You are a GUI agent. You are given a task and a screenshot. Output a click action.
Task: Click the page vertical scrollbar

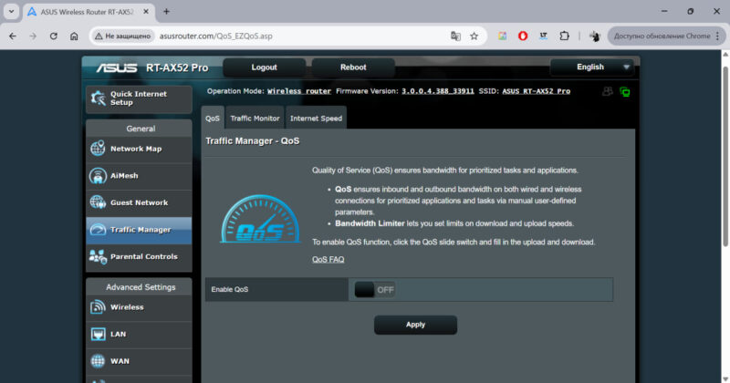tap(725, 157)
